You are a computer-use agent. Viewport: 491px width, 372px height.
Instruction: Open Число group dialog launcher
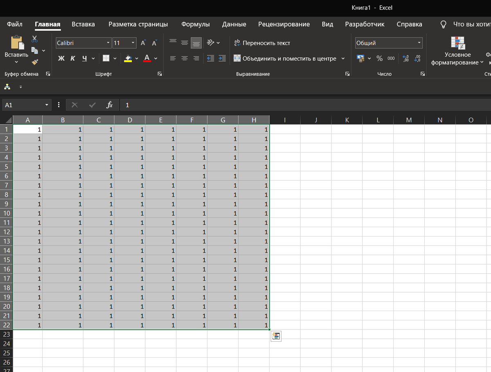422,74
